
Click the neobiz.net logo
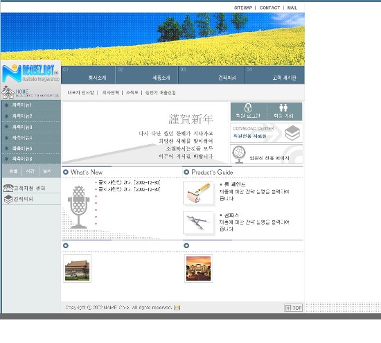(x=30, y=73)
